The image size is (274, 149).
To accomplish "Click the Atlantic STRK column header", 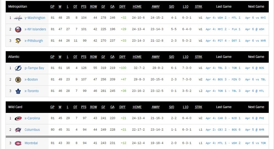I will pyautogui.click(x=199, y=57).
